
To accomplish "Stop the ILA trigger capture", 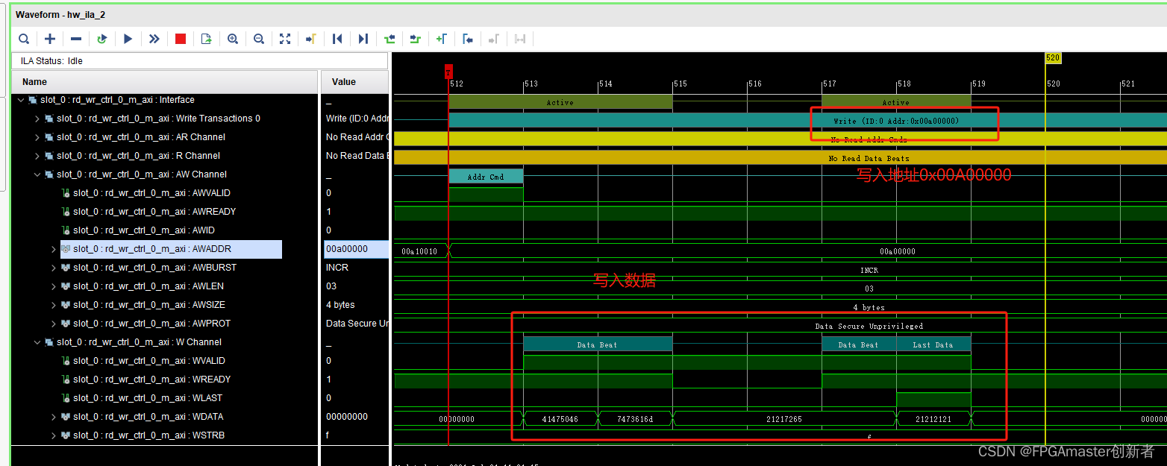I will 180,39.
